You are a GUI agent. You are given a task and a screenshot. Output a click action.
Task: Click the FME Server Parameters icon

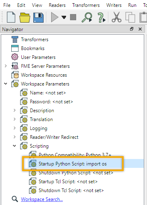click(x=15, y=66)
